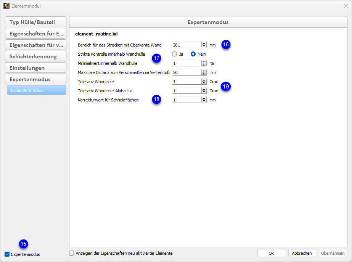Image resolution: width=352 pixels, height=262 pixels.
Task: Open the Schichterkennung section
Action: point(35,56)
